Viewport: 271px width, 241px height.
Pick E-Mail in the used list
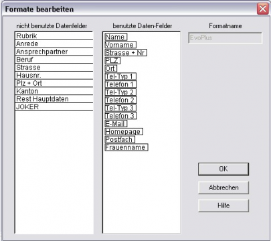(116, 124)
